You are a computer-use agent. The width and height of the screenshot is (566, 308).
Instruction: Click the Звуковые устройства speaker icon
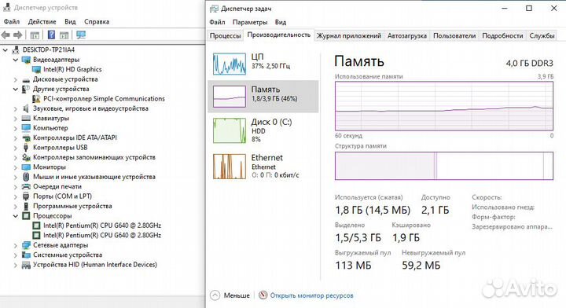click(x=26, y=108)
